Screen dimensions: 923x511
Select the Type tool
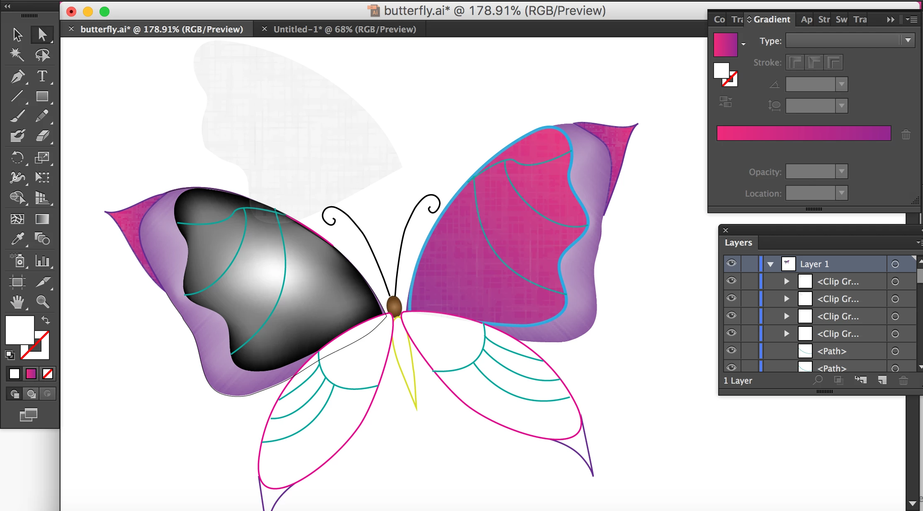coord(42,76)
